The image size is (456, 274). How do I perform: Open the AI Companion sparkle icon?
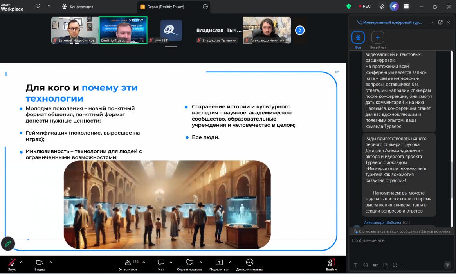394,6
